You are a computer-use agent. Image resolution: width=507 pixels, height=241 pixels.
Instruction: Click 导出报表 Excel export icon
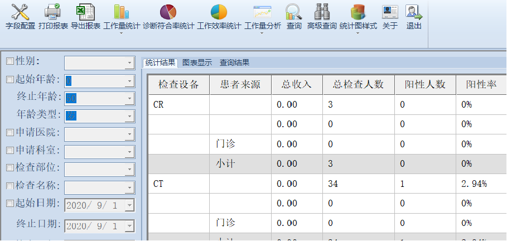86,12
